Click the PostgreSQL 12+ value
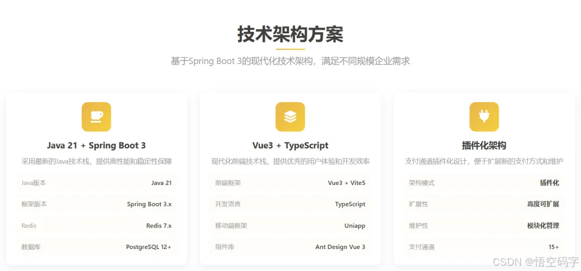 coord(148,247)
